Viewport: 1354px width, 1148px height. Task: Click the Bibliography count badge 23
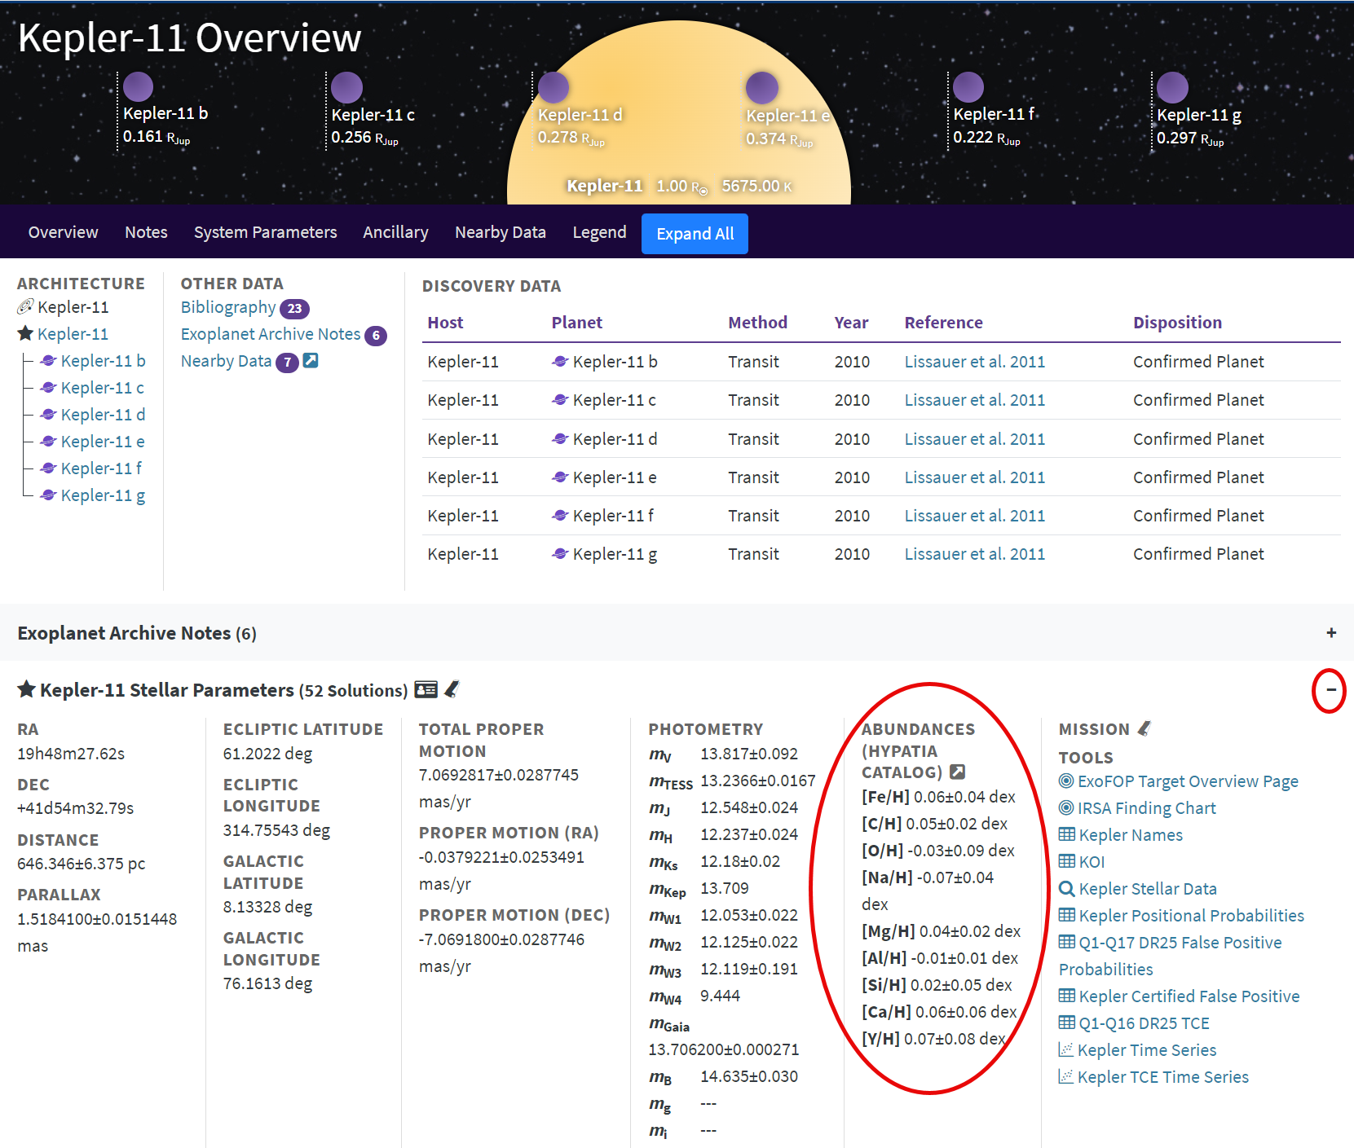pyautogui.click(x=294, y=309)
